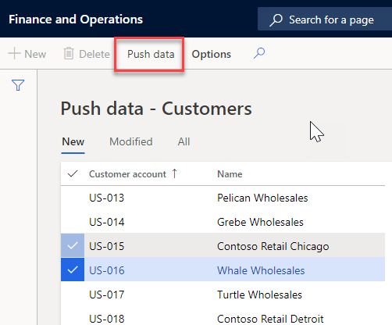Sort by Customer account column header

tap(127, 174)
